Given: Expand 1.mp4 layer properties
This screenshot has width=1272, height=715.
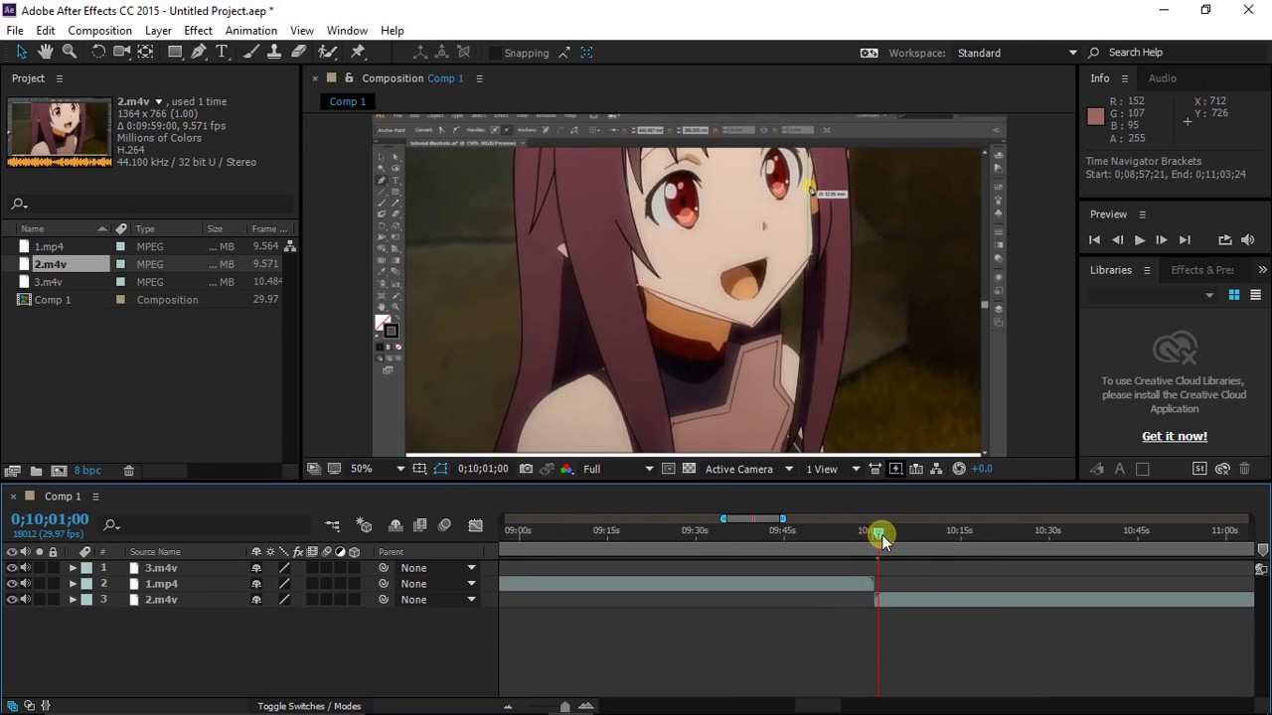Looking at the screenshot, I should [73, 584].
